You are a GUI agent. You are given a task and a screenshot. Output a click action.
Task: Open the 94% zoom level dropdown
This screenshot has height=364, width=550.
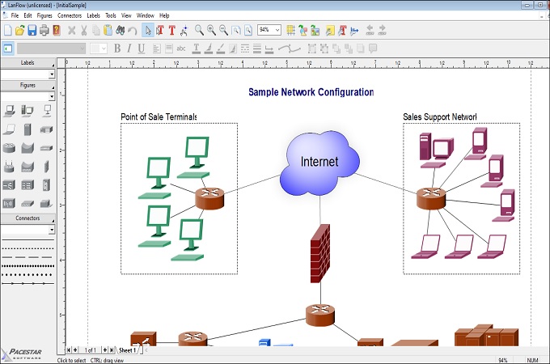tap(277, 31)
